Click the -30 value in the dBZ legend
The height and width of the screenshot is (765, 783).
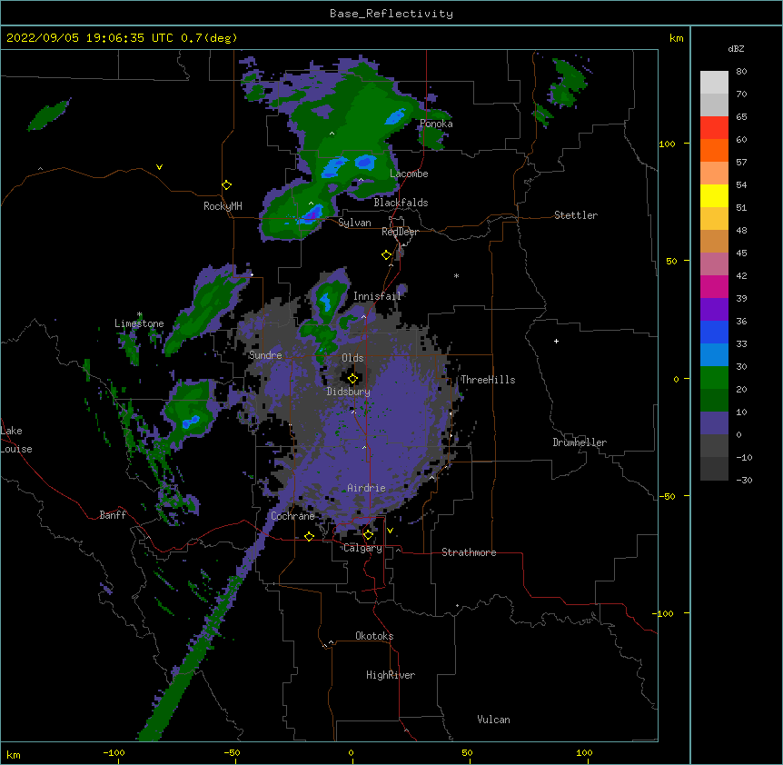(x=744, y=481)
